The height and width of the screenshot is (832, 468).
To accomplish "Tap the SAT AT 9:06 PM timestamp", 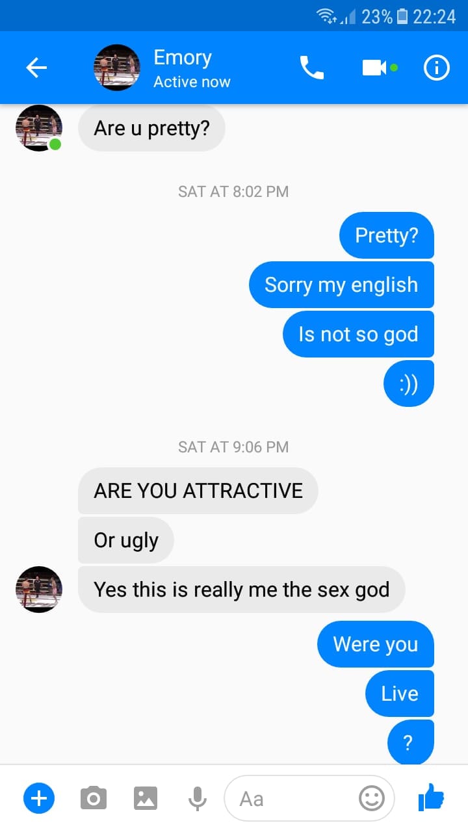I will [233, 447].
